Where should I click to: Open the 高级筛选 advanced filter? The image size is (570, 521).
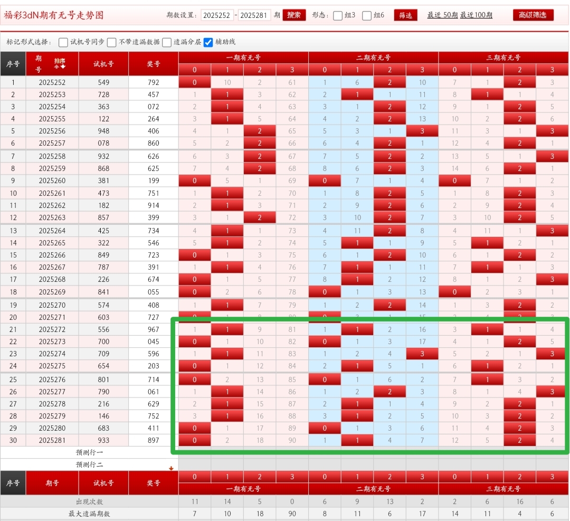[x=533, y=15]
